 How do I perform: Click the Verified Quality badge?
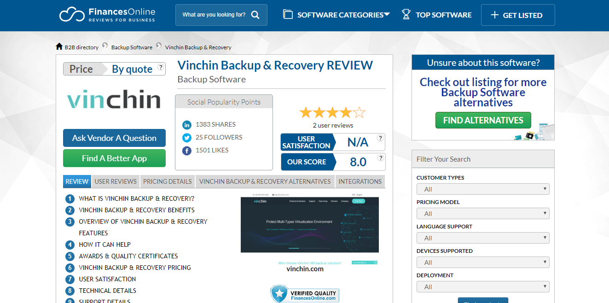pos(305,294)
